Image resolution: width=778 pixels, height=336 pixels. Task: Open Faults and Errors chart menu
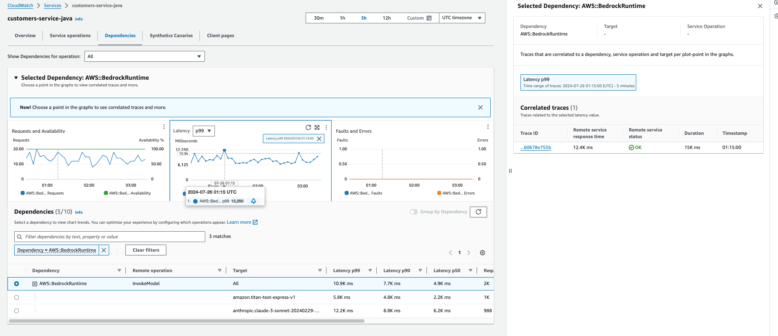click(x=487, y=127)
